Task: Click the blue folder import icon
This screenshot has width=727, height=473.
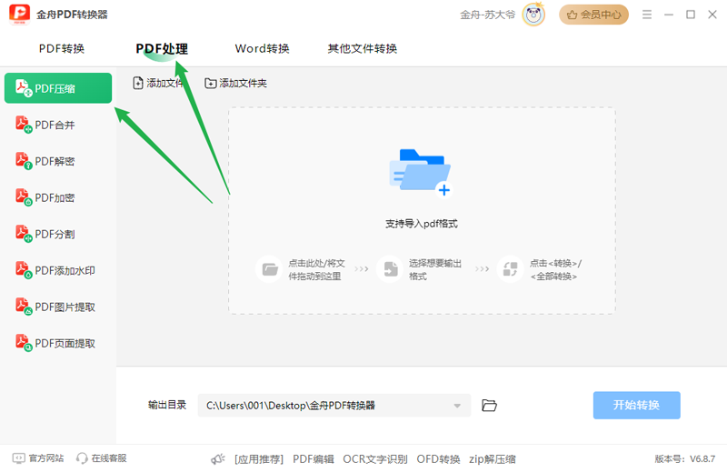Action: pos(420,173)
